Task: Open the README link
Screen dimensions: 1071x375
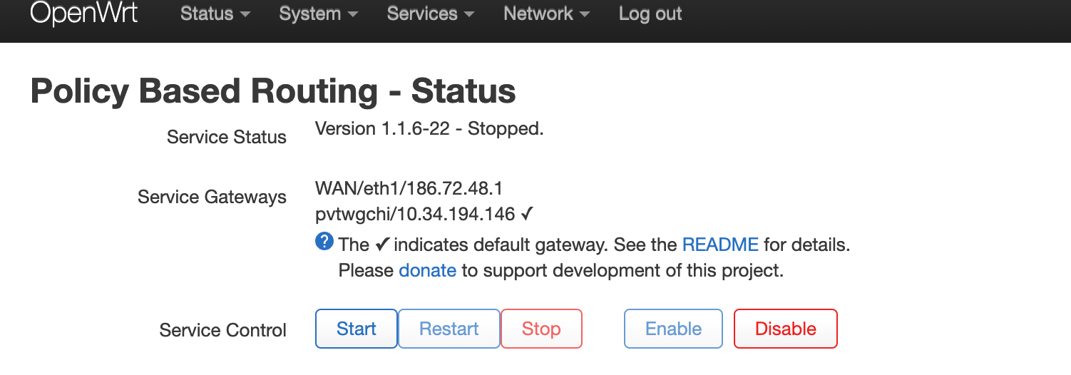Action: click(720, 245)
